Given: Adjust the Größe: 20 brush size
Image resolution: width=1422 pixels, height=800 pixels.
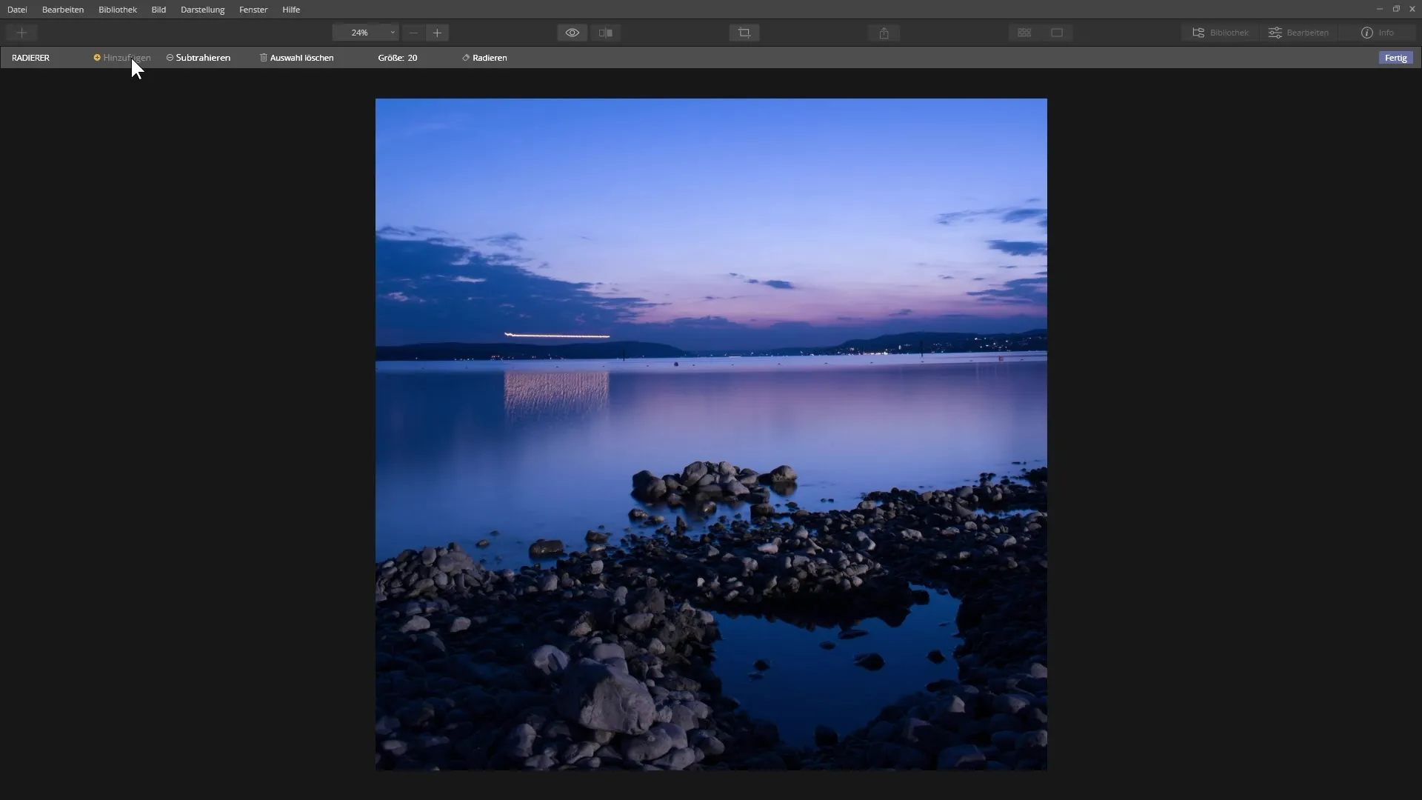Looking at the screenshot, I should [x=398, y=58].
